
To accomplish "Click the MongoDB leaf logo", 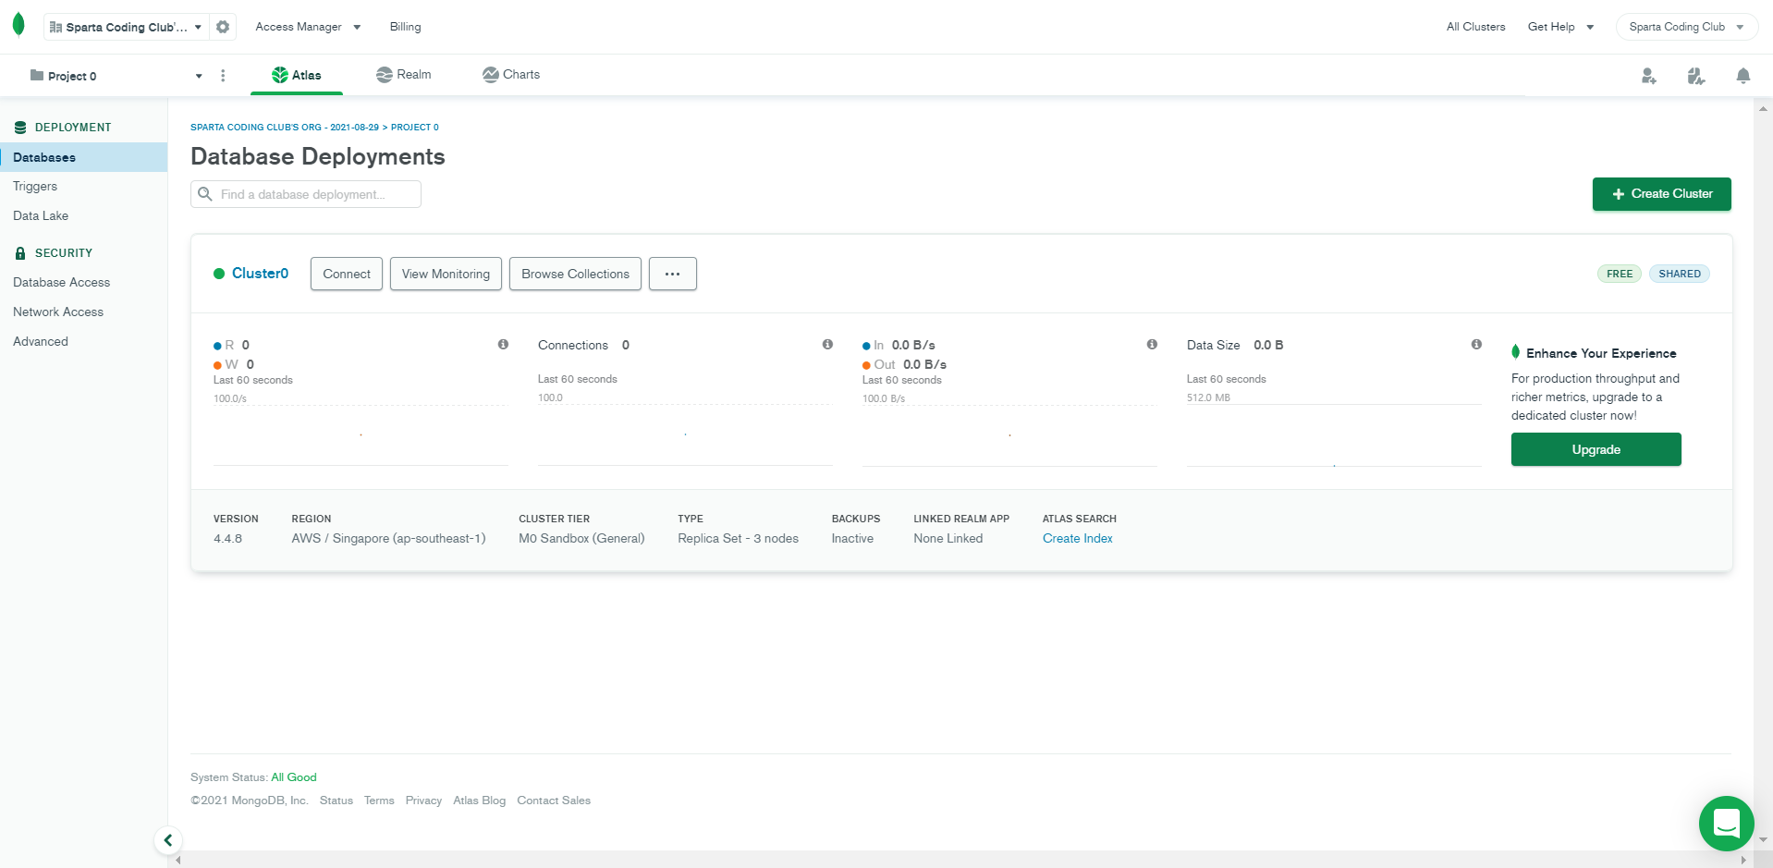I will tap(18, 25).
